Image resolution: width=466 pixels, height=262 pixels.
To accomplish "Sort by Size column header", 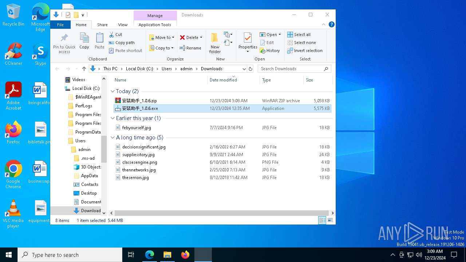I will point(318,80).
